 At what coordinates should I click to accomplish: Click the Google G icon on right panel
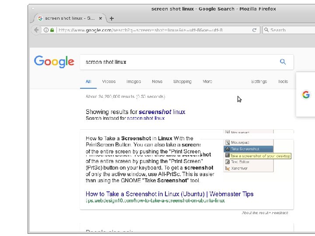tap(306, 94)
